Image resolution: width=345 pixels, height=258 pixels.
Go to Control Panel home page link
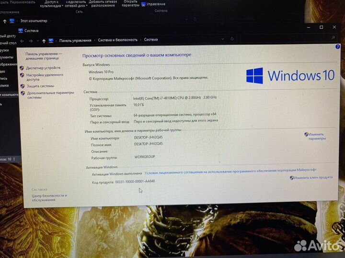pos(44,56)
